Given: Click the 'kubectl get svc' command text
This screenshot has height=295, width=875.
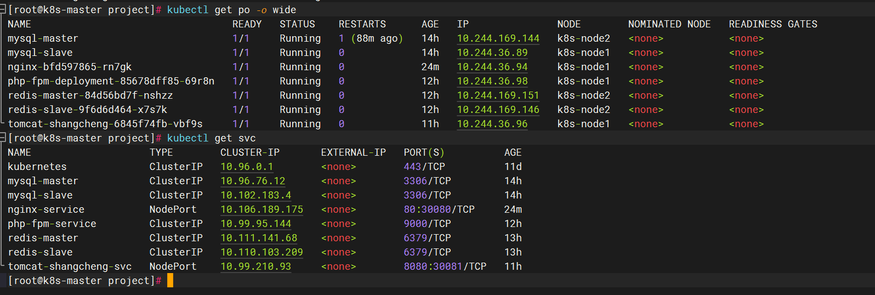Looking at the screenshot, I should coord(211,138).
